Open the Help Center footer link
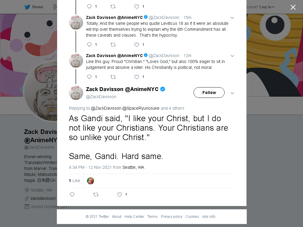This screenshot has height=227, width=303. point(134,217)
